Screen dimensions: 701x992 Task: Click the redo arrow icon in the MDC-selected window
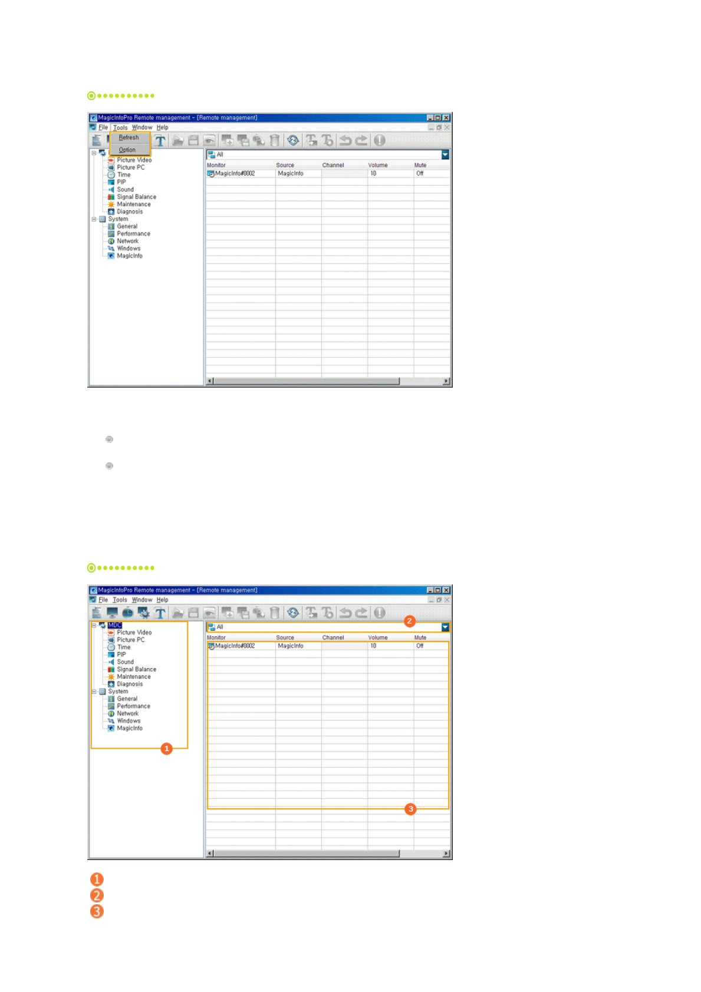(x=361, y=613)
